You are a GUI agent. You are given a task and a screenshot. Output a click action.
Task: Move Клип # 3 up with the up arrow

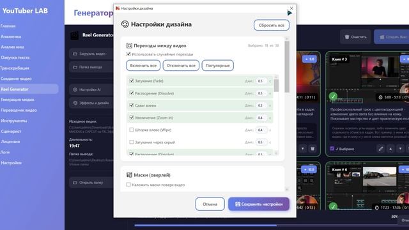[390, 149]
